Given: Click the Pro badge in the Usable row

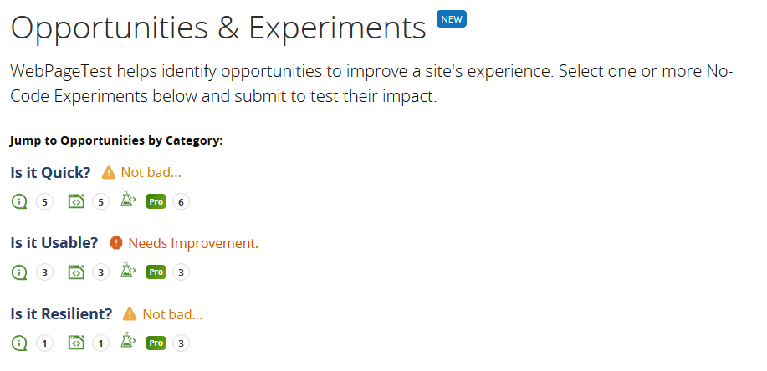Looking at the screenshot, I should coord(156,272).
